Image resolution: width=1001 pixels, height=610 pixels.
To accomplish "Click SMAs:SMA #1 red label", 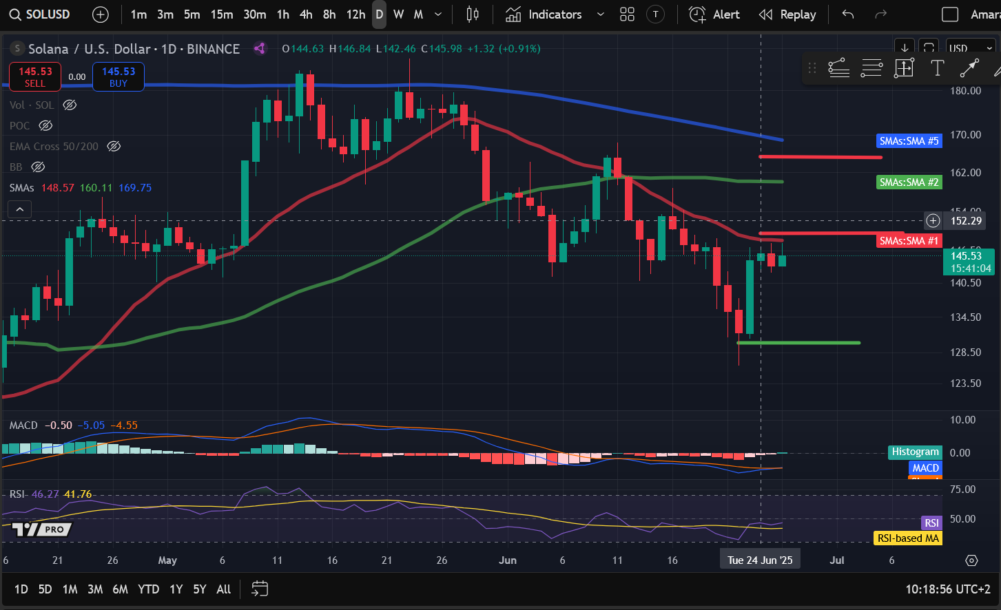I will tap(909, 241).
